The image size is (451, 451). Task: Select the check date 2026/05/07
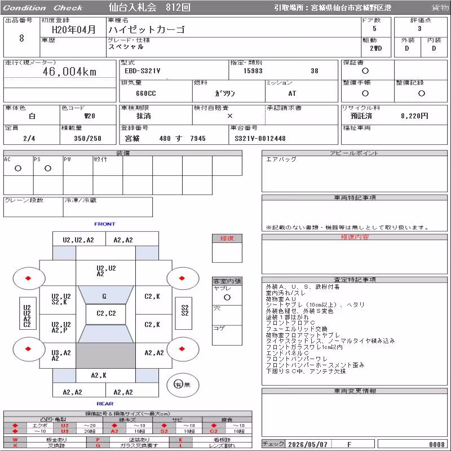coord(307,444)
